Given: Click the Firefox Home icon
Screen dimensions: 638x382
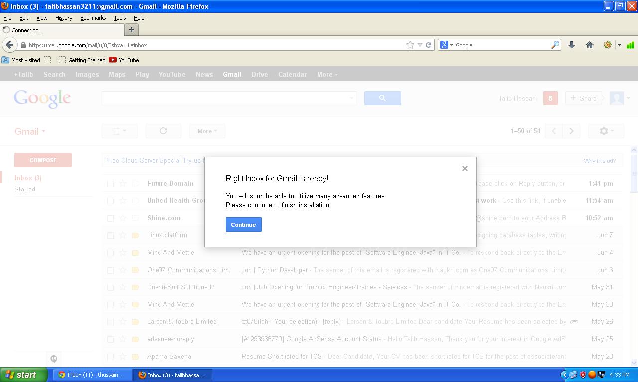Looking at the screenshot, I should (x=590, y=45).
